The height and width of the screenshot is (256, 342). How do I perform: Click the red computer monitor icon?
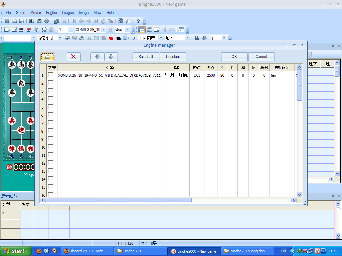point(29,30)
